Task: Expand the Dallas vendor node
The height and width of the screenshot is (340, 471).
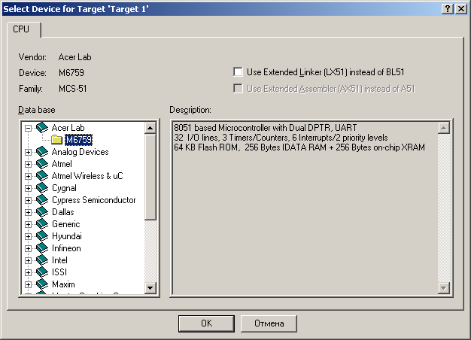Action: (x=29, y=212)
